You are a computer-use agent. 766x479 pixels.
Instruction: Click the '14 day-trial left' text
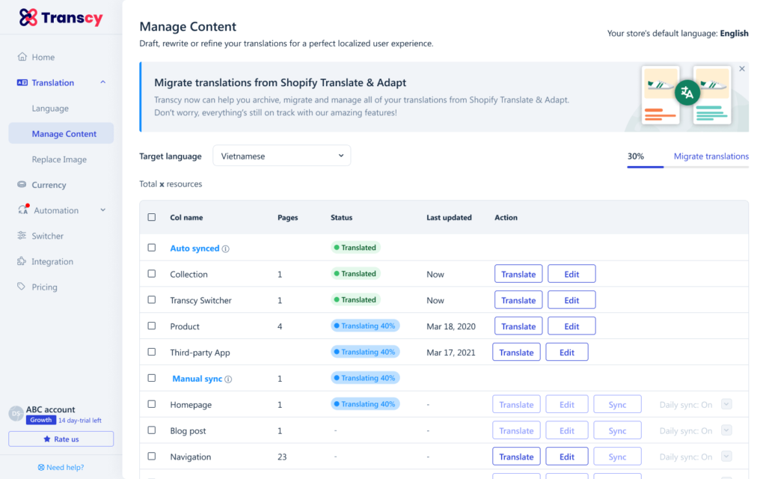tap(80, 421)
